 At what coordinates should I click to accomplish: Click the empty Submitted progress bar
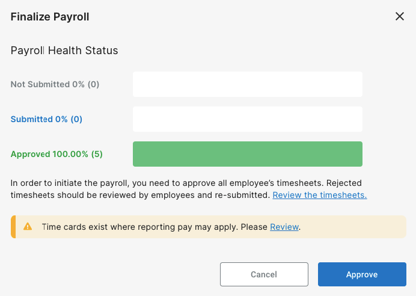point(248,119)
